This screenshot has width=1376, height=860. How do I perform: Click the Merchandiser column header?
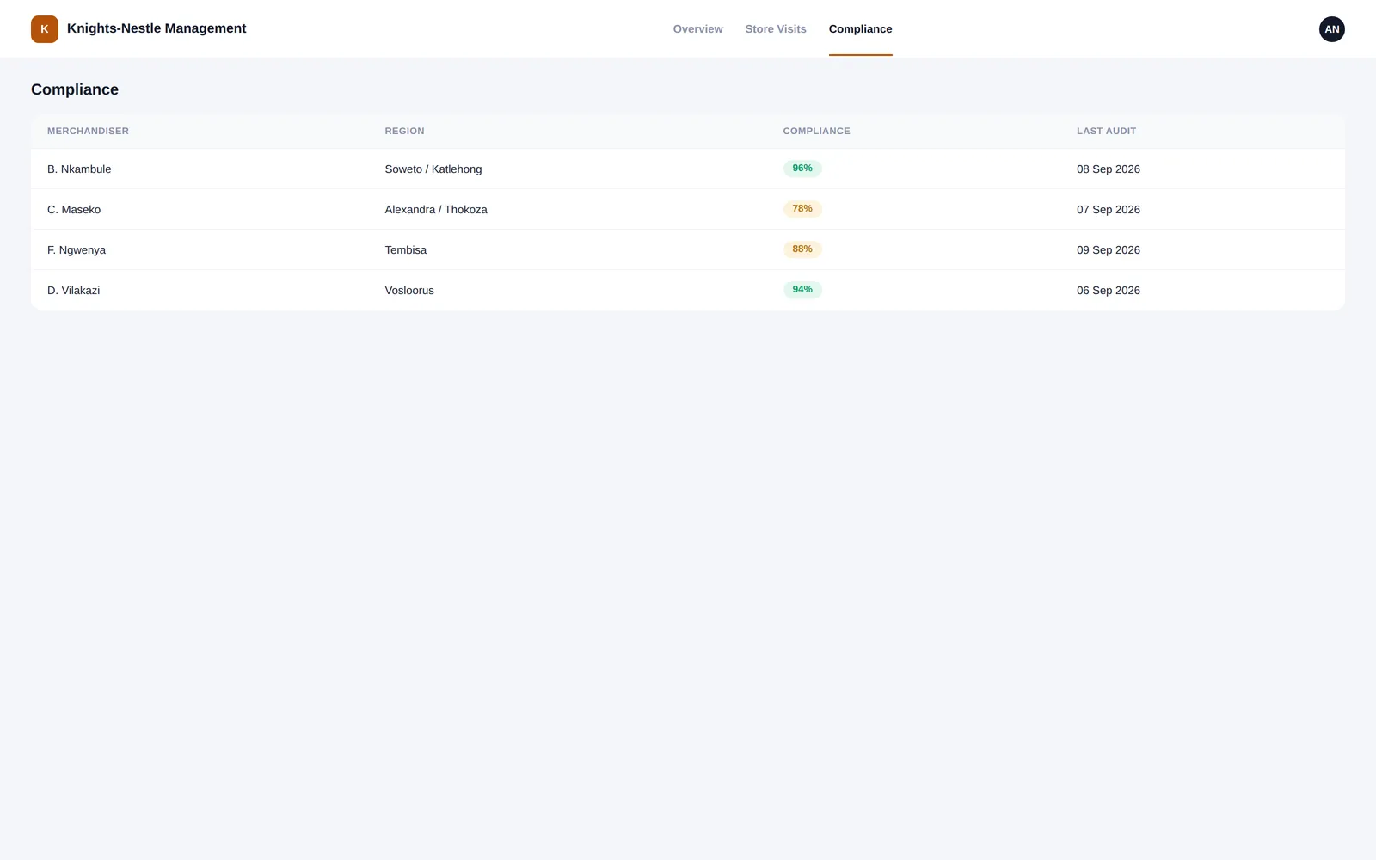point(88,131)
